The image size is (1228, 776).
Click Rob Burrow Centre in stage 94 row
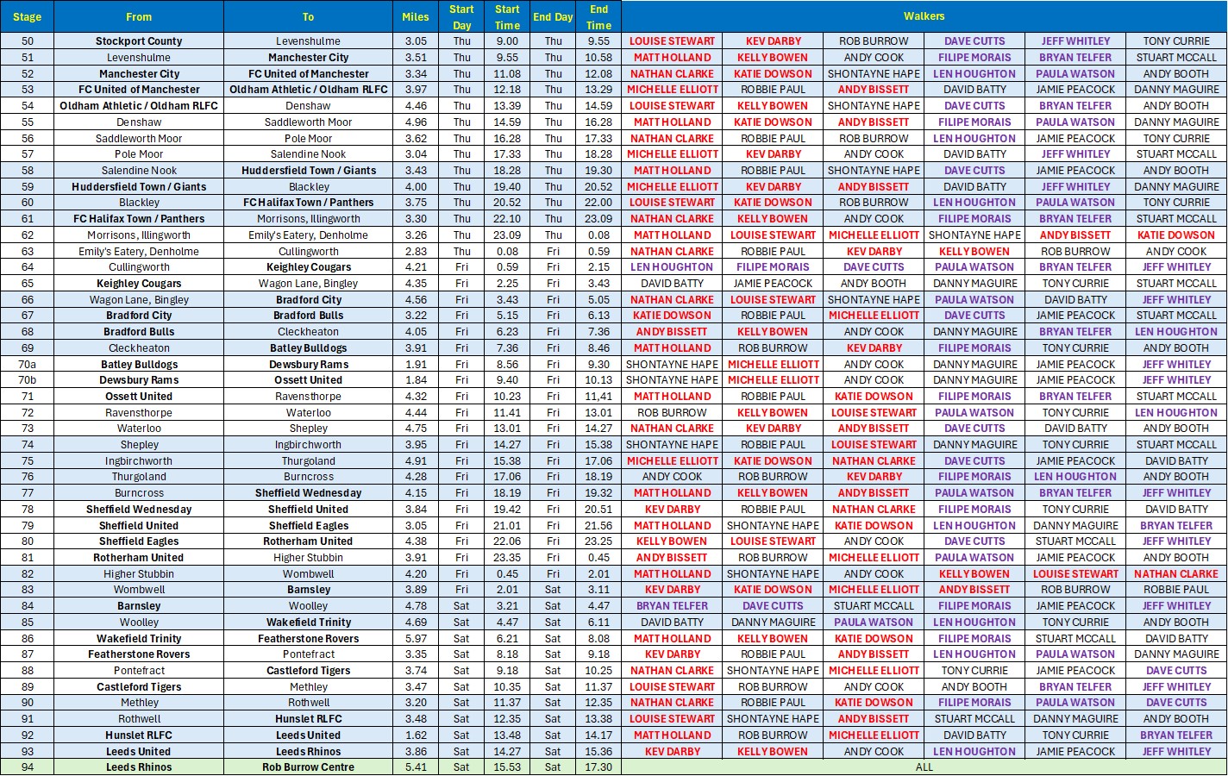point(309,767)
